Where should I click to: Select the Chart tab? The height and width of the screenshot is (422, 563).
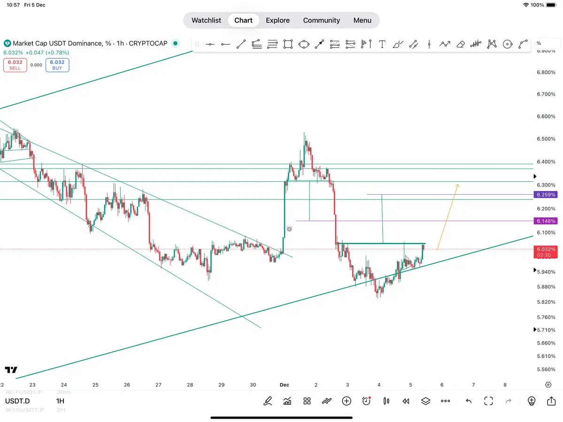pyautogui.click(x=243, y=20)
